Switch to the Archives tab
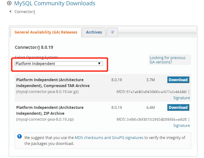 coord(94,32)
